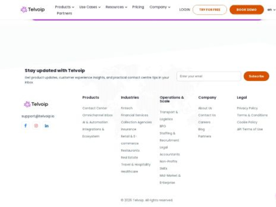Viewport: 276px width, 207px height.
Task: Open the Facebook social icon
Action: (25, 126)
